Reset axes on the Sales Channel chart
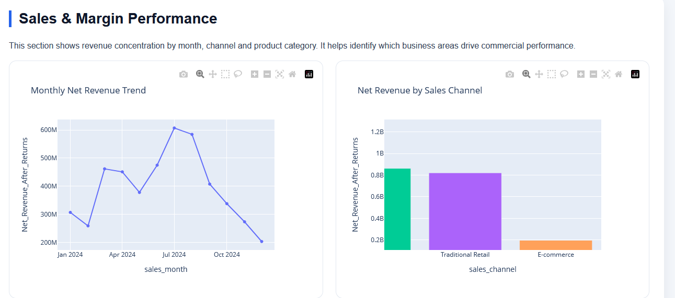The image size is (675, 298). pos(619,74)
